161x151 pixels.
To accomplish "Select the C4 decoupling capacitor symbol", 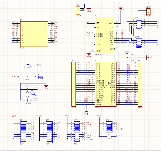I will click(132, 58).
